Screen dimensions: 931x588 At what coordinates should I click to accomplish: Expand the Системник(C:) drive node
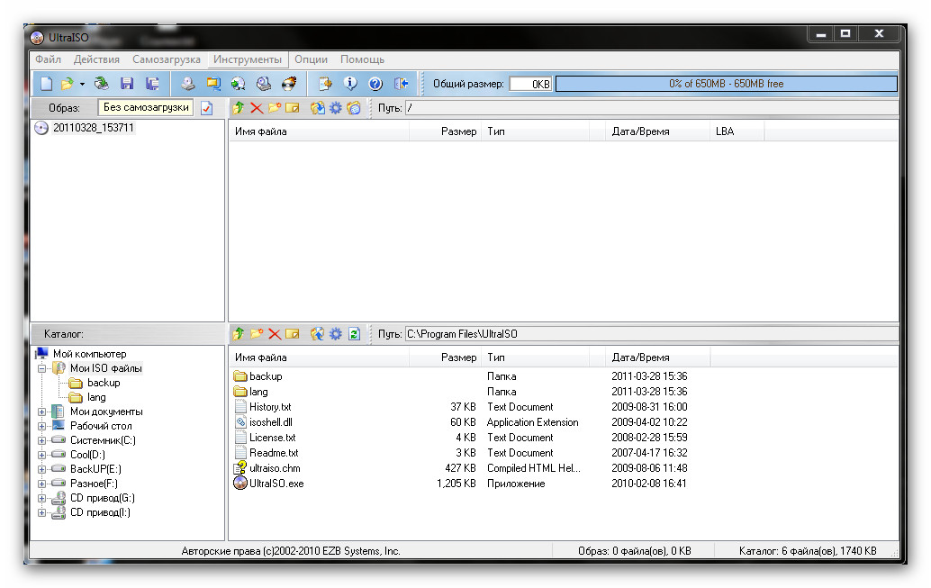point(41,440)
